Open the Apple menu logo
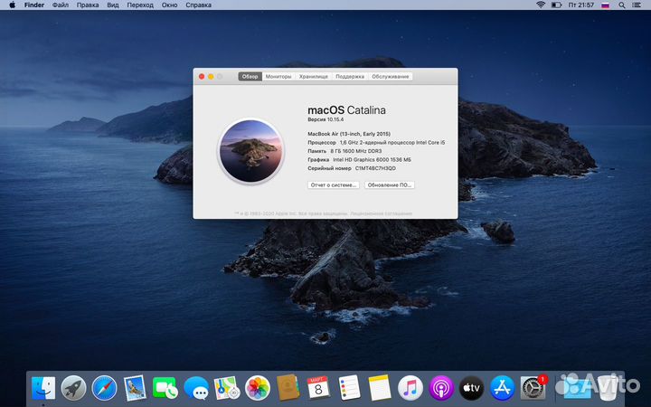The height and width of the screenshot is (407, 651). click(12, 5)
